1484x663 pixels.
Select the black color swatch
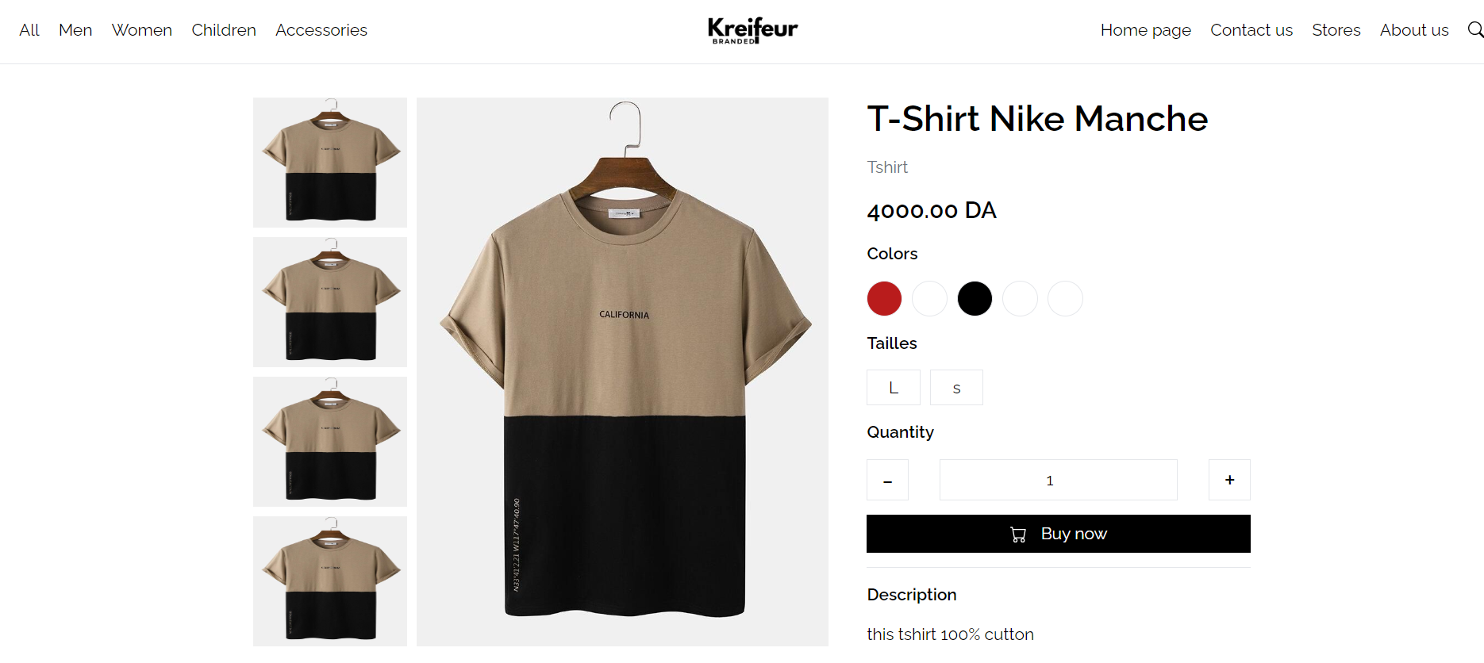point(975,299)
